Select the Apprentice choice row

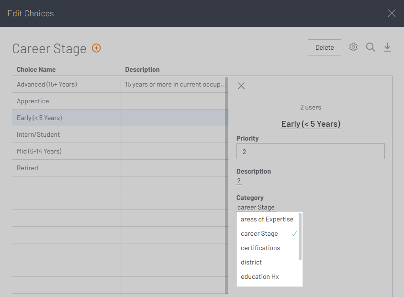click(x=33, y=101)
